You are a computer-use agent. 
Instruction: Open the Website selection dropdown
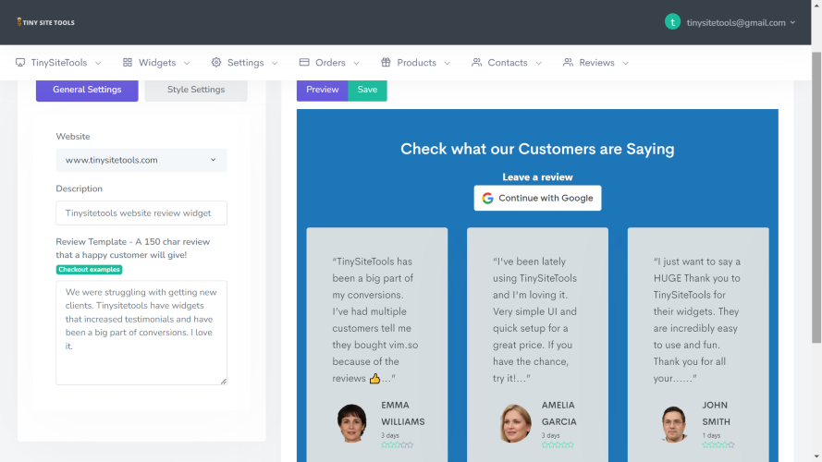click(x=141, y=160)
